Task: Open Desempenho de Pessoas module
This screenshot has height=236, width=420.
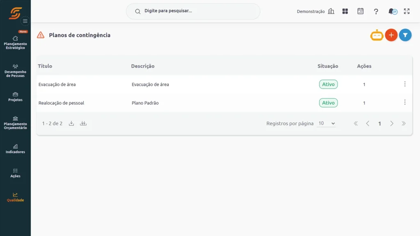Action: coord(15,71)
